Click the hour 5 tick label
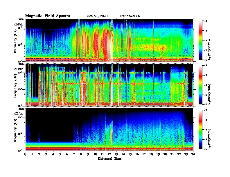Screen dimensions: 230x177 point(60,154)
